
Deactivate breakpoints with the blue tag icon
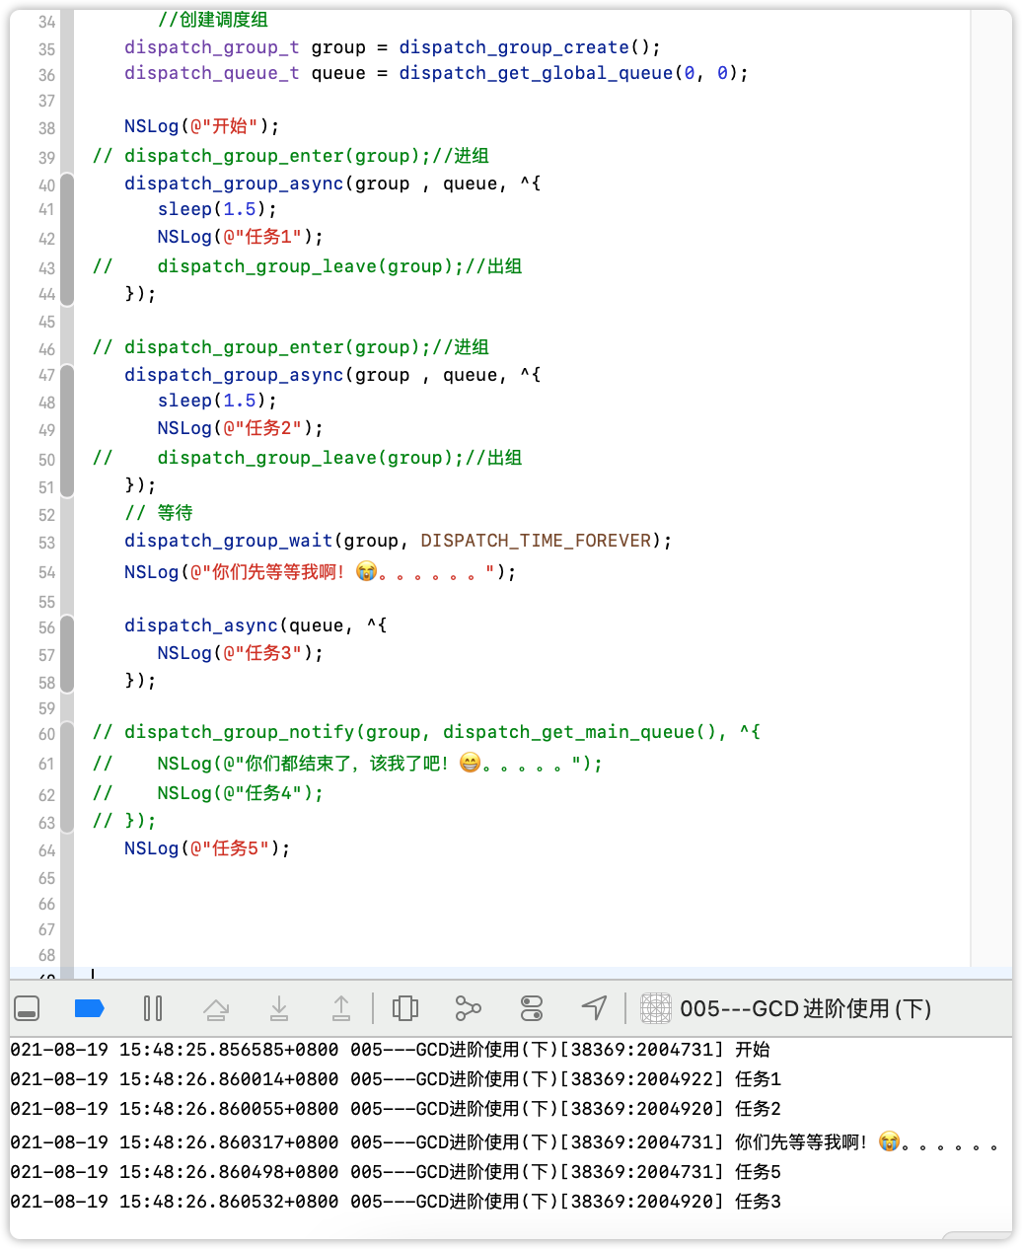tap(90, 1008)
